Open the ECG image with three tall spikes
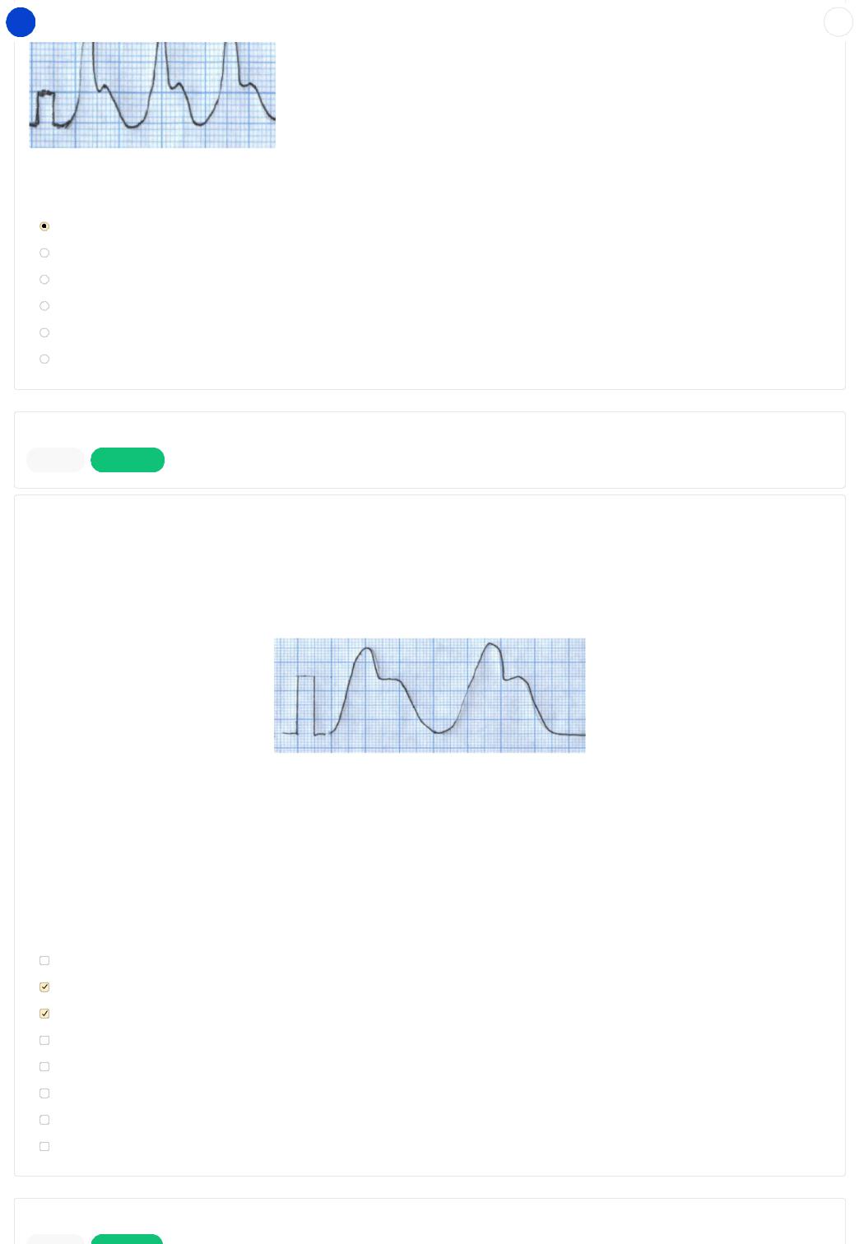The width and height of the screenshot is (859, 1244). [x=152, y=95]
